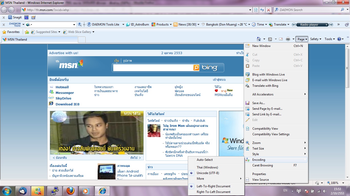
Task: Click the Fukduk video link
Action: click(x=199, y=120)
